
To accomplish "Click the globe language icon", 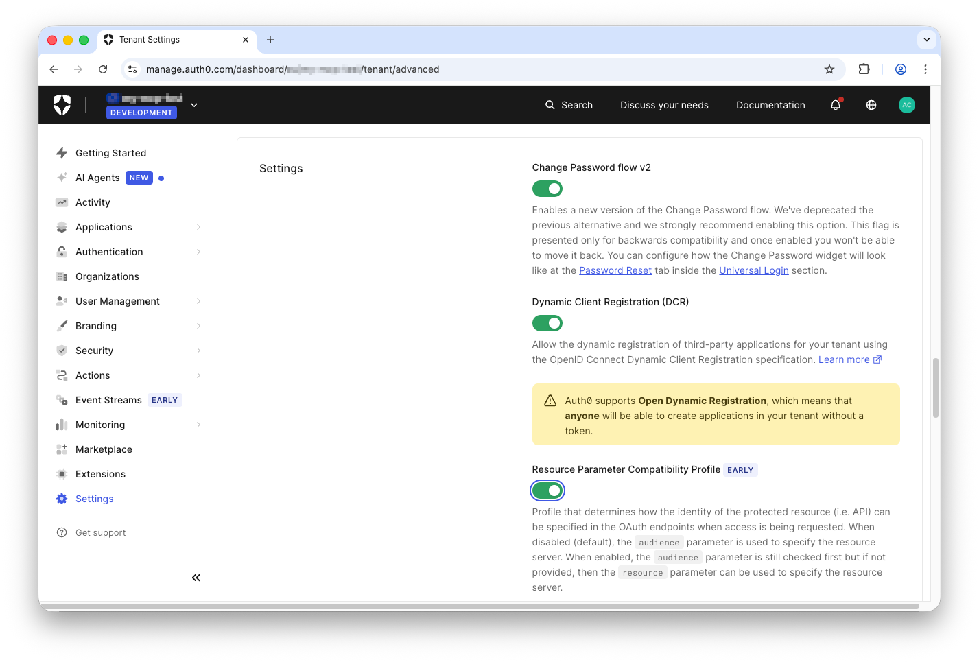I will [871, 104].
